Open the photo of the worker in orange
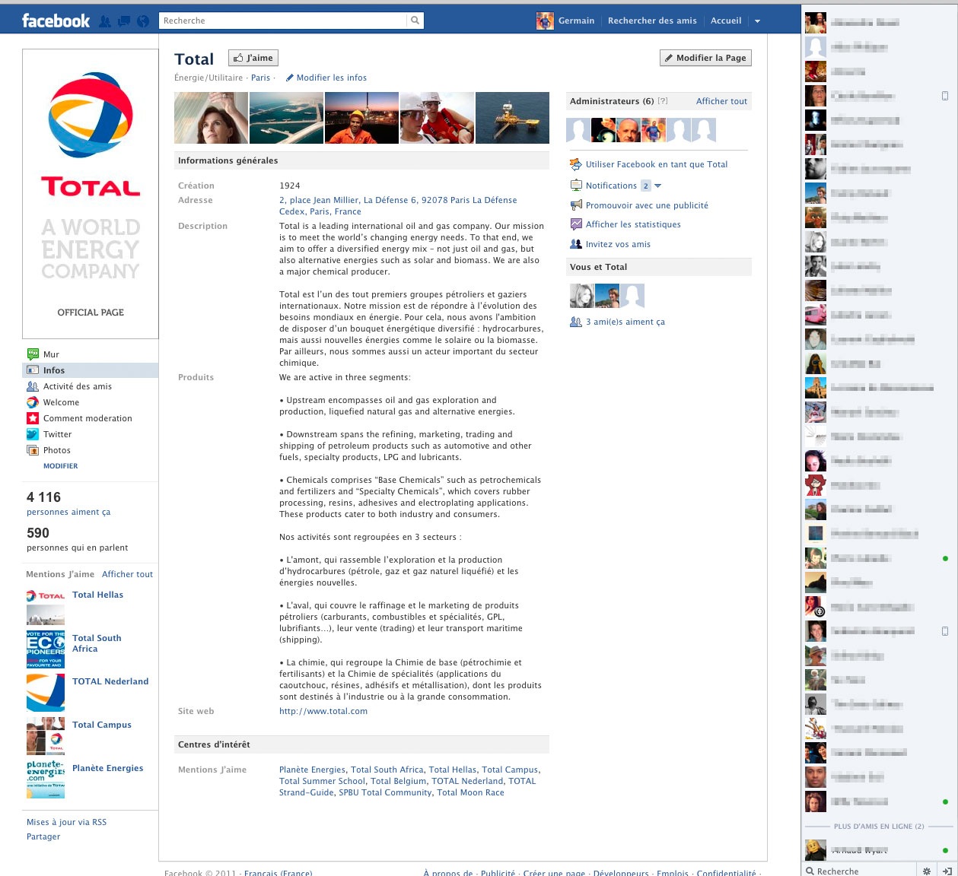The height and width of the screenshot is (876, 958). click(361, 118)
